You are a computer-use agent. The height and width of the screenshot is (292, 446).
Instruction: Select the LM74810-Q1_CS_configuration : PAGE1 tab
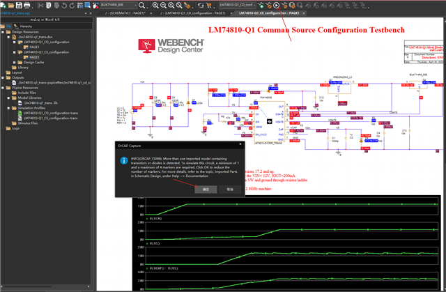[269, 13]
